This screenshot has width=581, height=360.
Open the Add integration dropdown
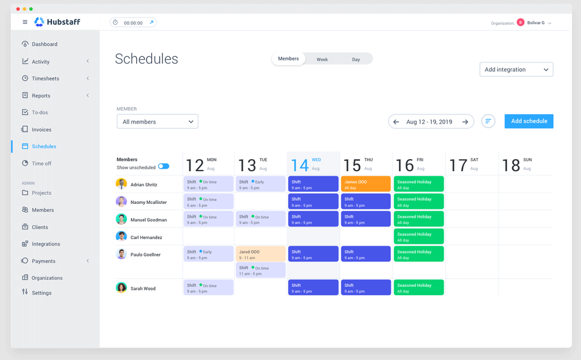point(516,69)
